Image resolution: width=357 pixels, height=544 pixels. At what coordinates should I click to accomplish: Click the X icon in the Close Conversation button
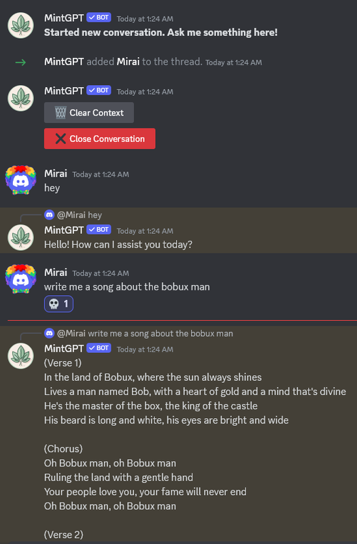click(61, 139)
